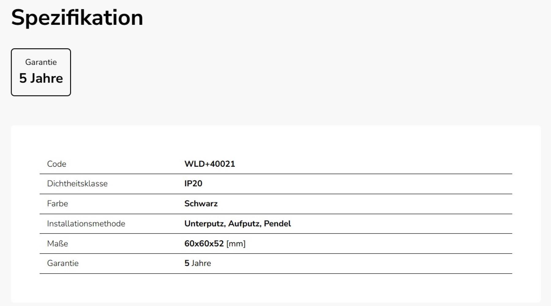Click the Installationsmethode label

(86, 224)
